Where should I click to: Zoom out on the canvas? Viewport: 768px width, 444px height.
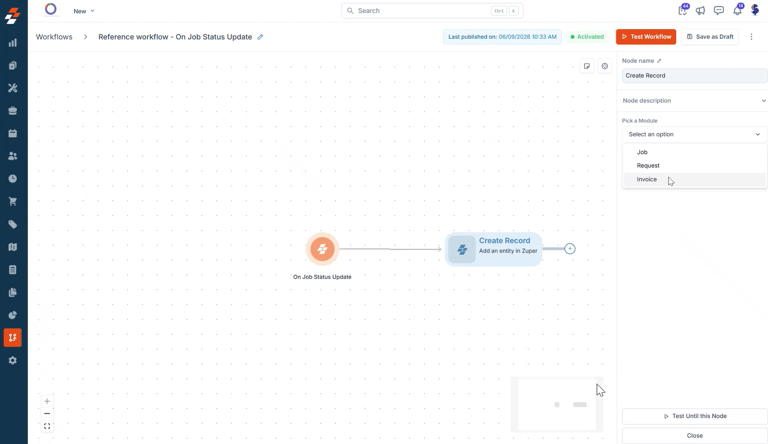[47, 413]
